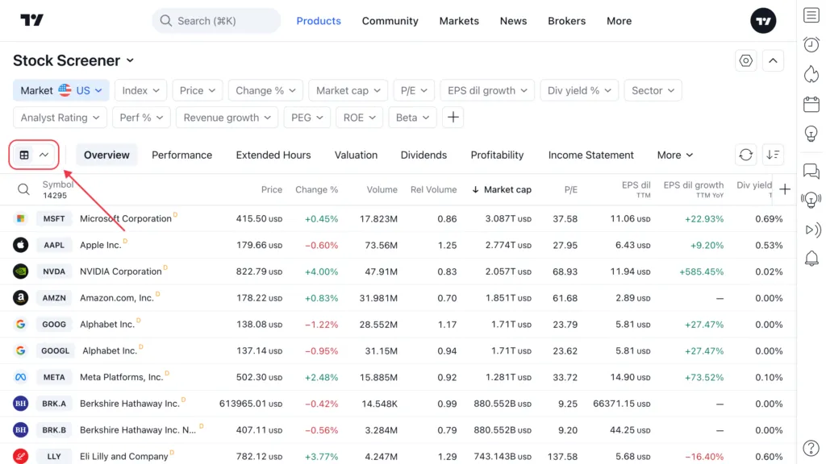This screenshot has height=464, width=826.
Task: Open the ideas stream broadcast icon
Action: (811, 200)
